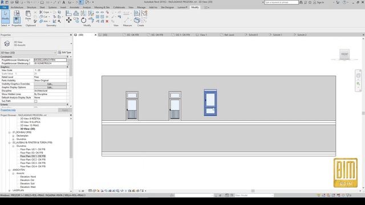Click the Projektbrowser Gliederung 1 value field

(50, 60)
